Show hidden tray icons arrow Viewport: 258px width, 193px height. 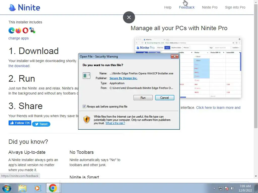coord(214,188)
